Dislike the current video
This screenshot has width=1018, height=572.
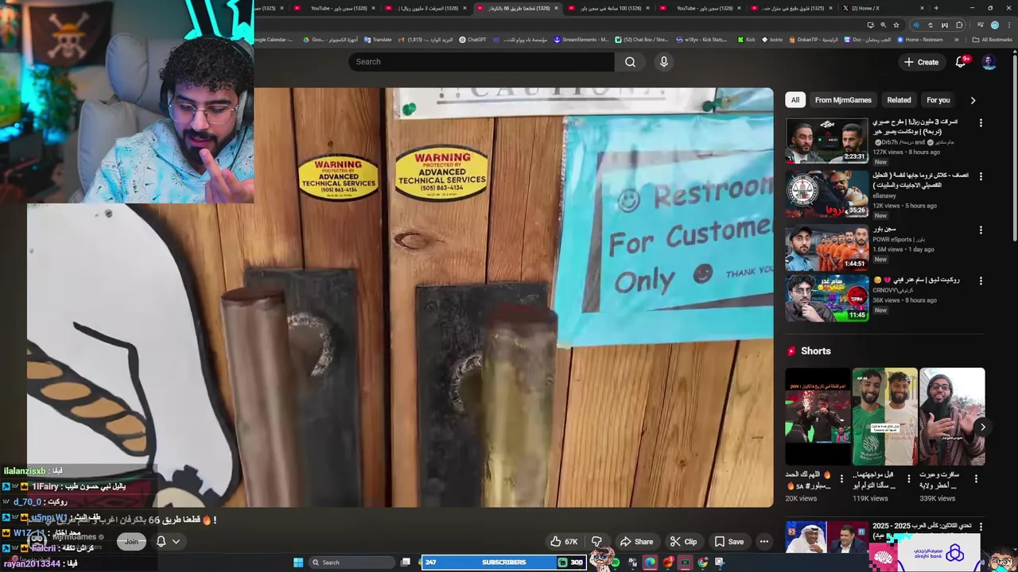point(596,542)
